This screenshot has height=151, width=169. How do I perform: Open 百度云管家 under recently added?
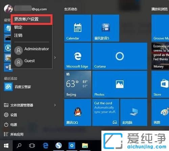tap(18, 87)
